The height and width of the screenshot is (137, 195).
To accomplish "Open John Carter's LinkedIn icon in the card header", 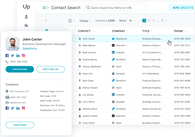I will [18, 56].
